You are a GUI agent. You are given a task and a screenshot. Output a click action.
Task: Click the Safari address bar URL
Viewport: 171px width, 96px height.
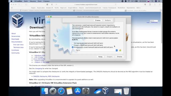tap(87, 5)
